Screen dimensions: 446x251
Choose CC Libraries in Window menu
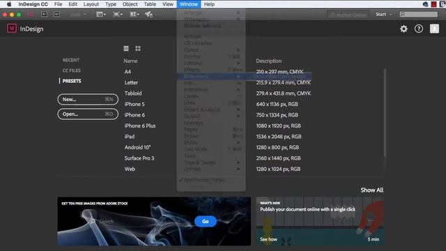tap(210, 43)
